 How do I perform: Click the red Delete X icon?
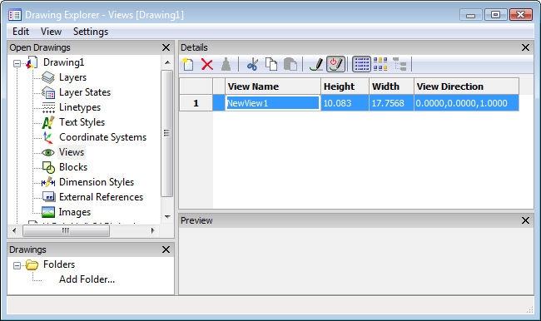[207, 65]
